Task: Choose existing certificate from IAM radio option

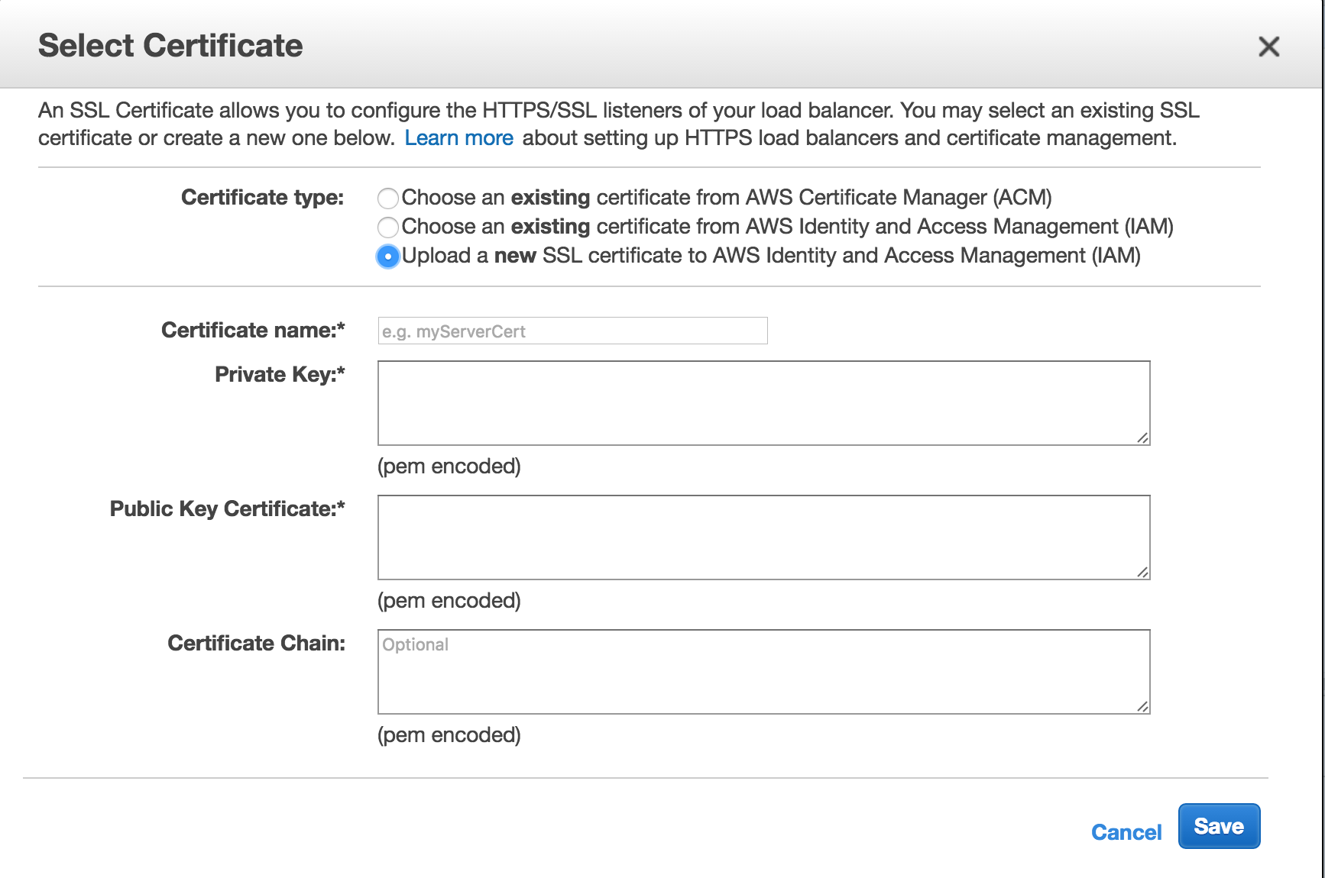Action: [x=388, y=227]
